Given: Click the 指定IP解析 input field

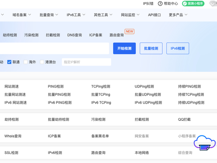Looking at the screenshot, I should pos(86,62).
